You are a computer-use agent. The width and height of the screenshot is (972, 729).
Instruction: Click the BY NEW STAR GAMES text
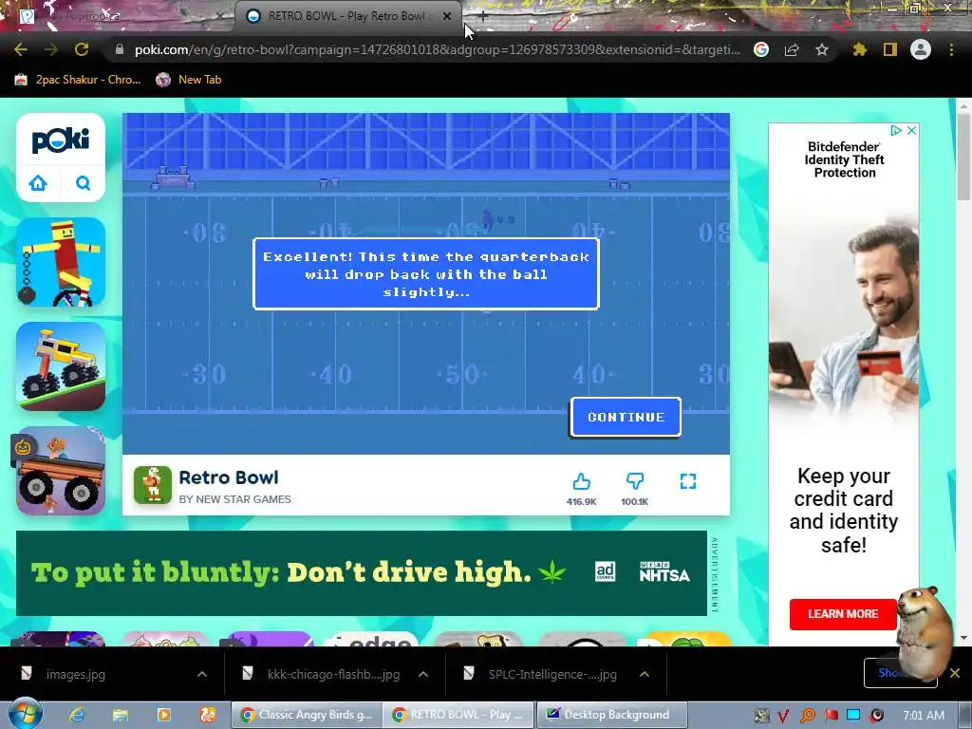235,499
